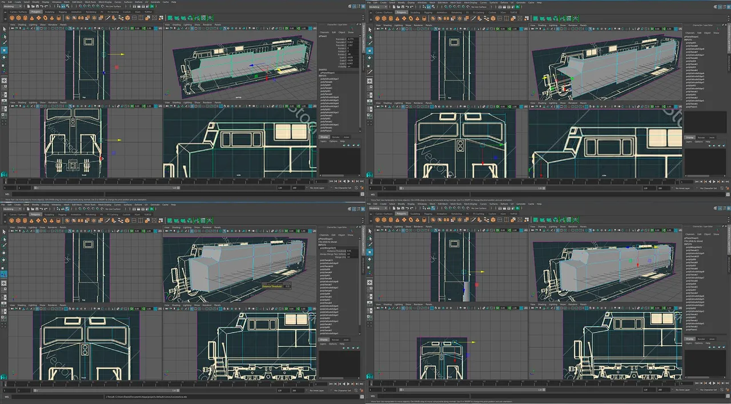Click polygon Cube shelf icon in bottom-left Maya window
The width and height of the screenshot is (731, 404).
pyautogui.click(x=18, y=221)
